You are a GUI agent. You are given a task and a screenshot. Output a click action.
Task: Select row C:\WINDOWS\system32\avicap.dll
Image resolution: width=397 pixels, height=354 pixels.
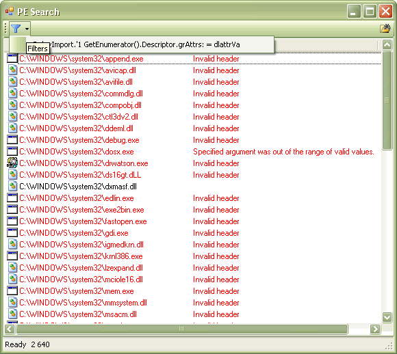click(x=194, y=70)
